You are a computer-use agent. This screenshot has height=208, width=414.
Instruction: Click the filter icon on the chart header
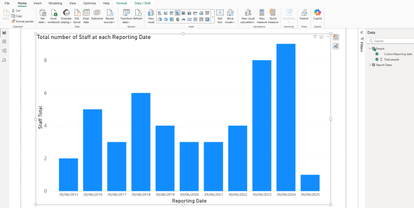pos(315,37)
